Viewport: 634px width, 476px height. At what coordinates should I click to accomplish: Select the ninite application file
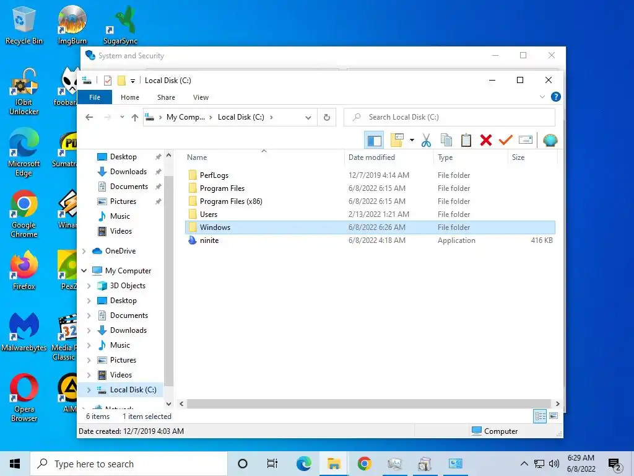click(209, 240)
